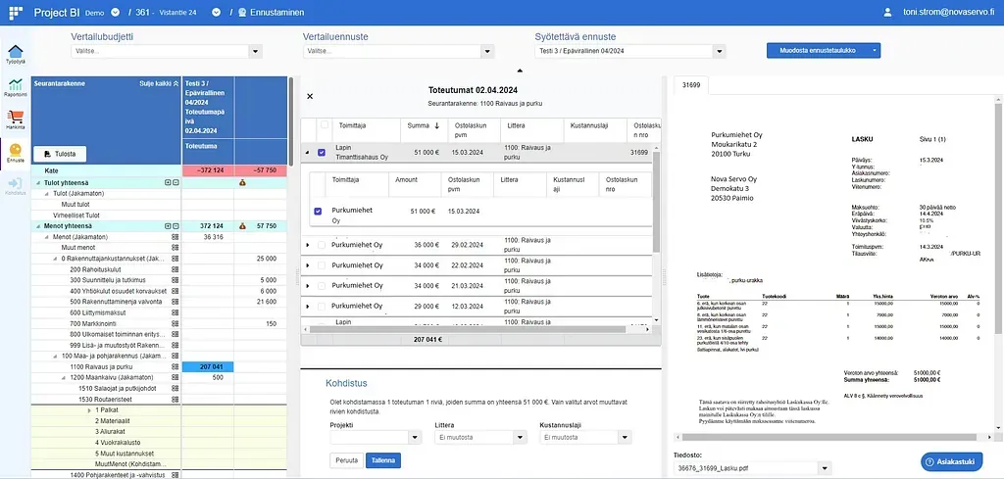Click grid icon on 700 Markkinointi row
This screenshot has width=1004, height=479.
[176, 323]
